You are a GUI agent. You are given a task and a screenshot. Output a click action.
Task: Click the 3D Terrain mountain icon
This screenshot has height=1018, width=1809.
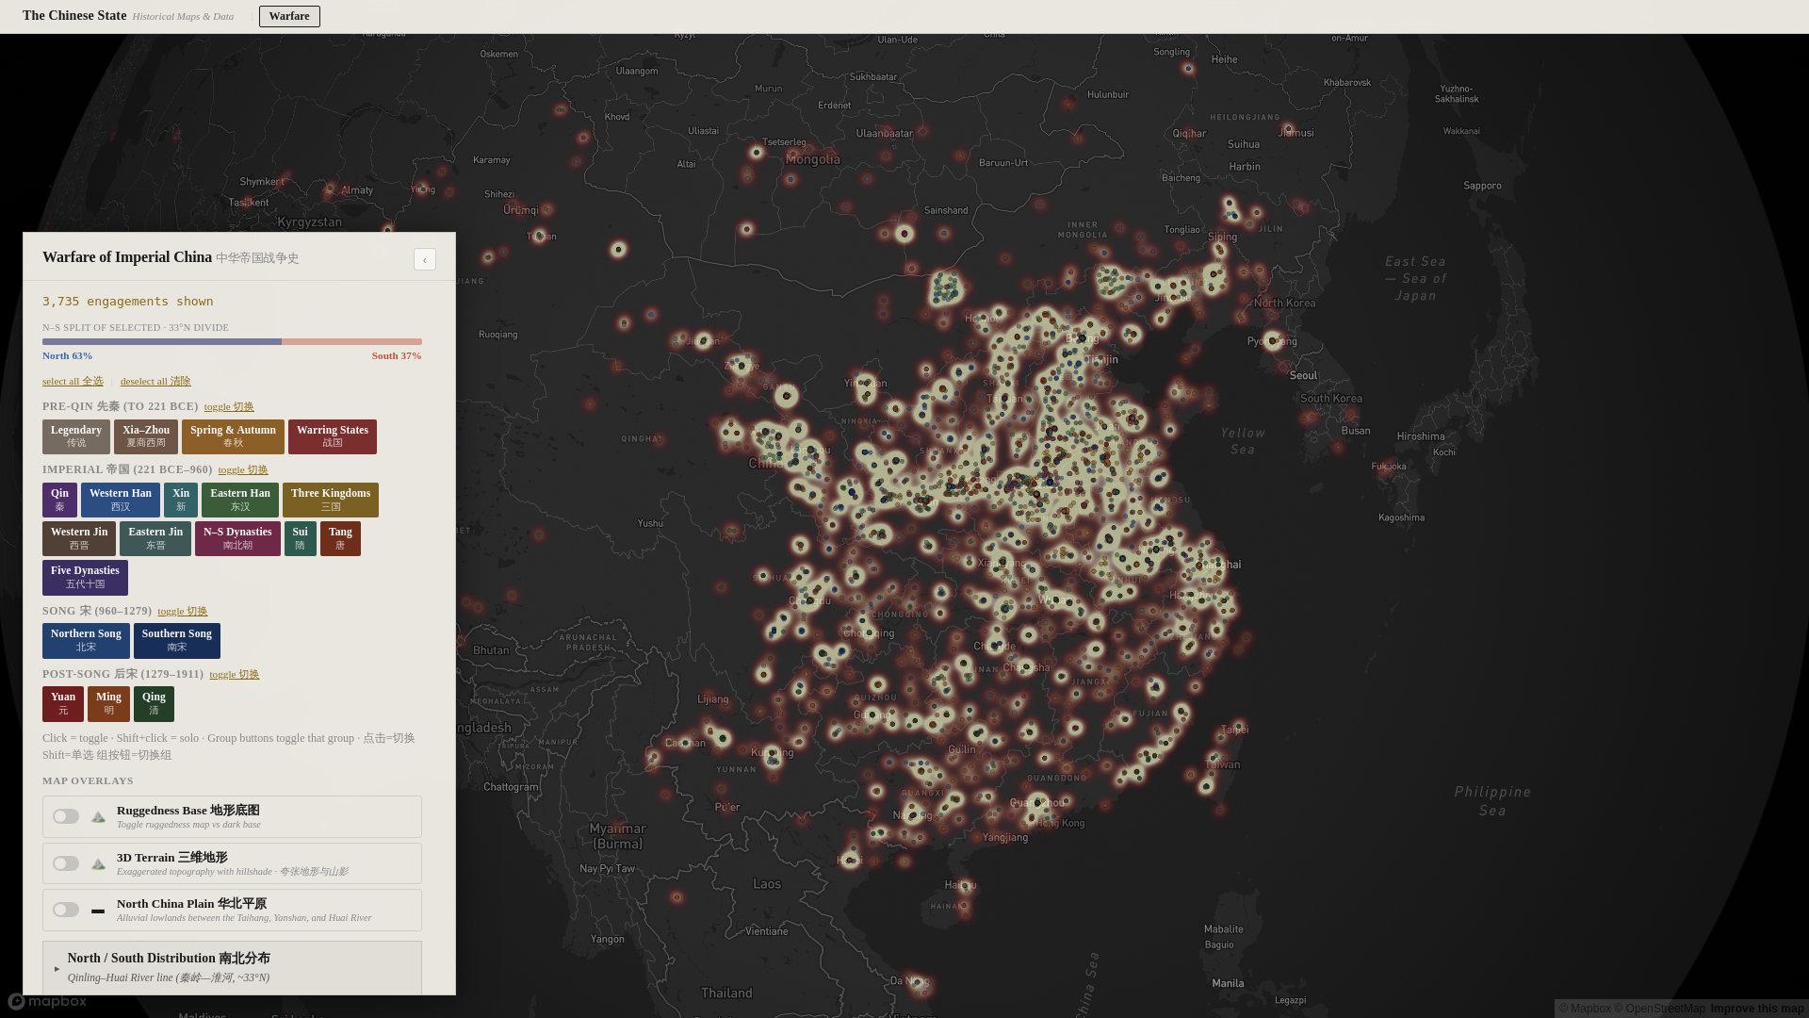[98, 864]
